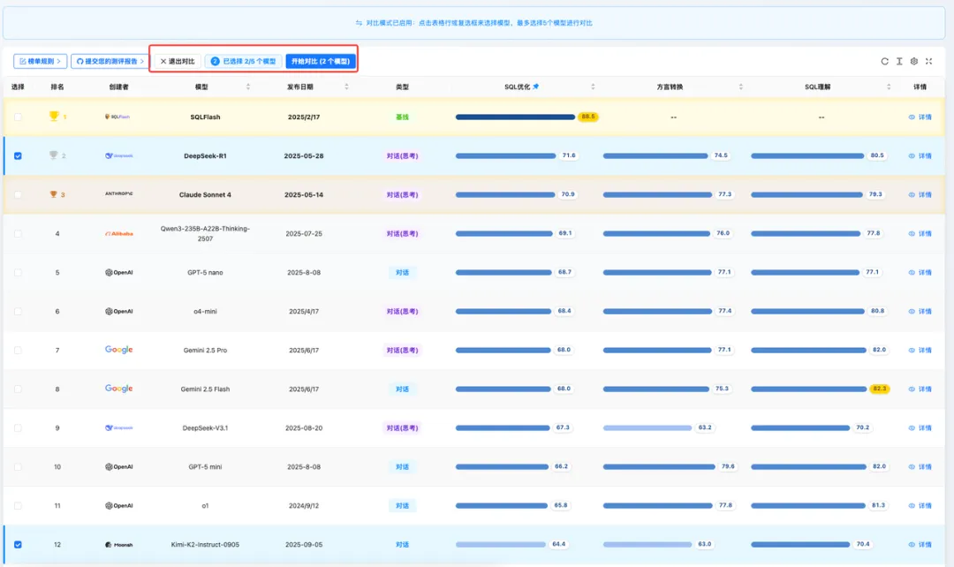Open 提交您的测评报告 link button
Viewport: 954px width, 567px height.
point(110,61)
